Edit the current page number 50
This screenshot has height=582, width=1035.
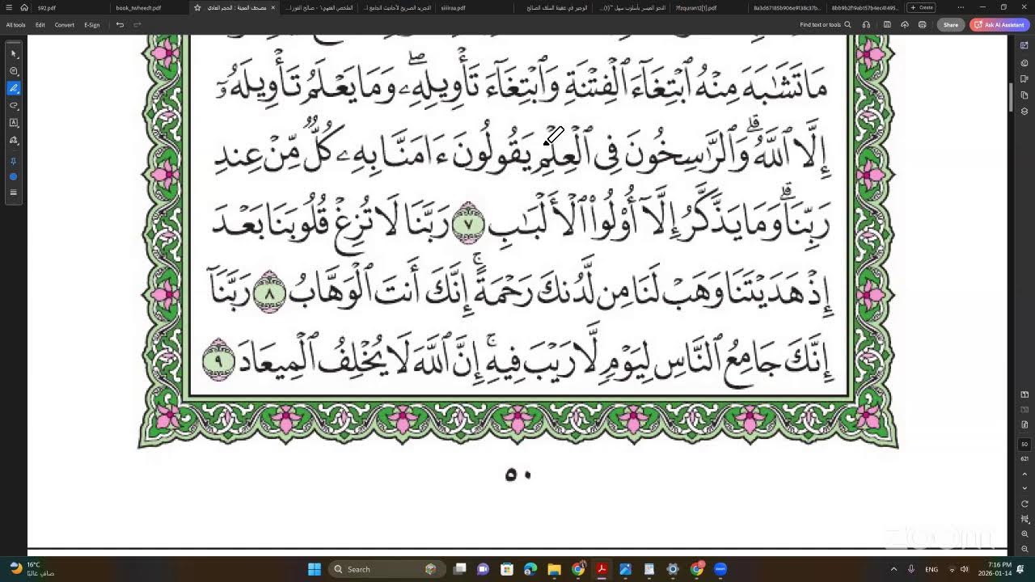[1024, 444]
